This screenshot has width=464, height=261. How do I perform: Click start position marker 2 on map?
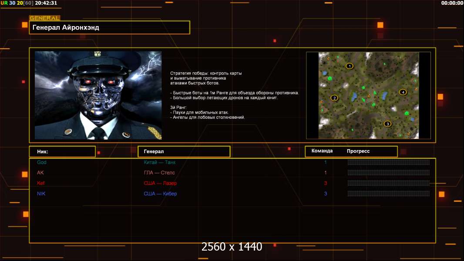pos(334,98)
